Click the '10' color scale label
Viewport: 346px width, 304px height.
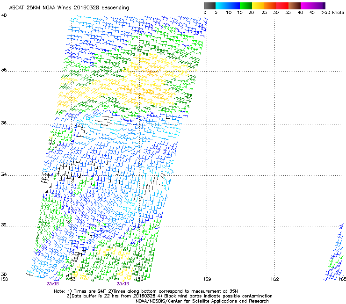pos(229,13)
